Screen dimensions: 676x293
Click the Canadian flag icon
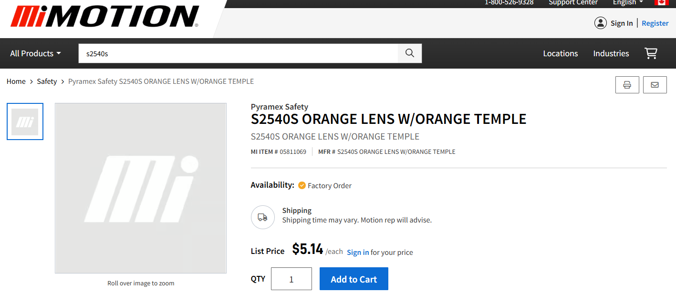(x=662, y=3)
